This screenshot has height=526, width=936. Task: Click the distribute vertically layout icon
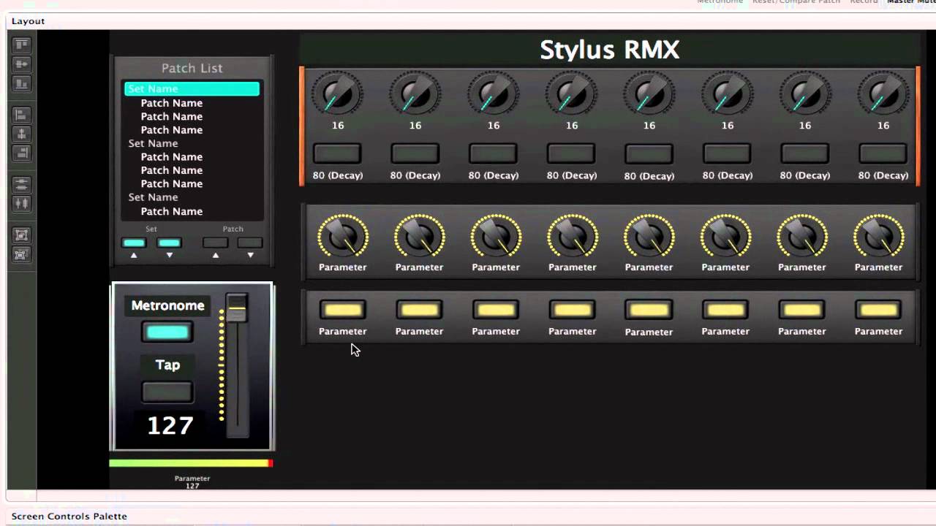point(21,184)
